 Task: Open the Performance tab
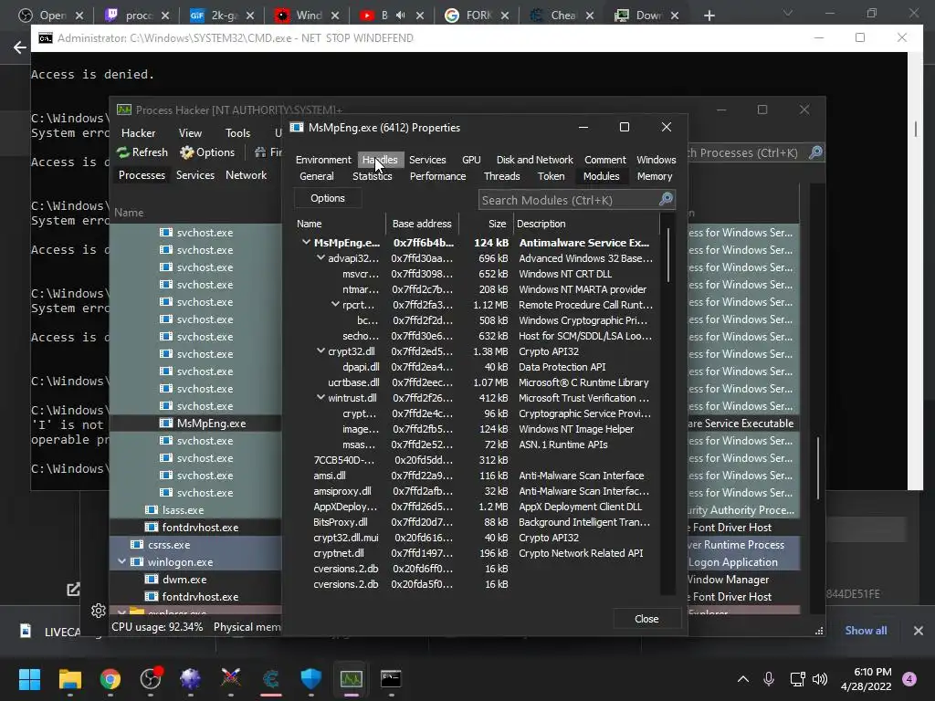(x=437, y=176)
